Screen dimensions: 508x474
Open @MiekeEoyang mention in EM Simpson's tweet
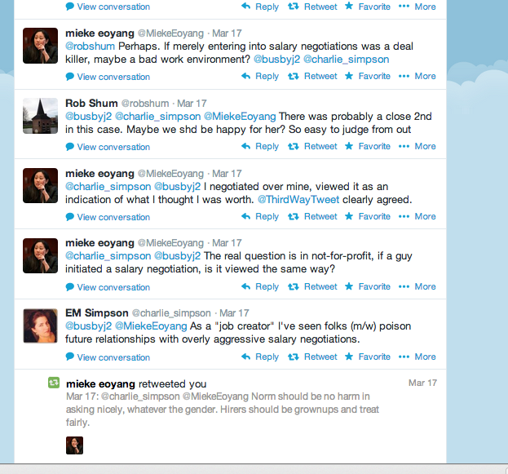pos(151,326)
